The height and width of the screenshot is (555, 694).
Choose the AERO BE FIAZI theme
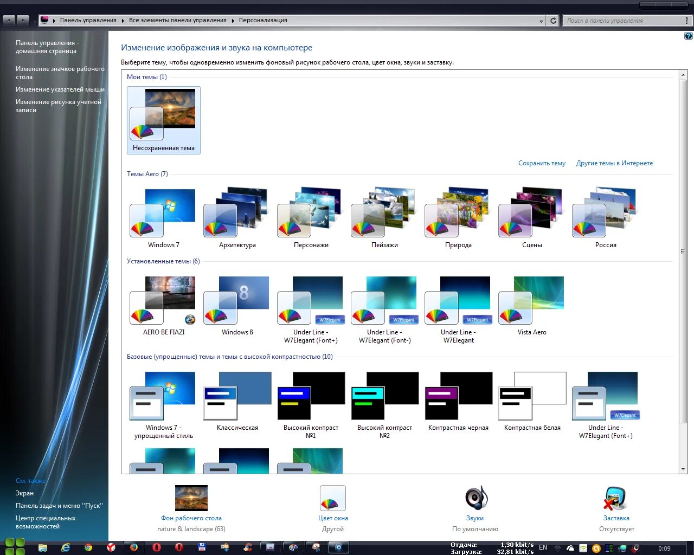click(164, 306)
